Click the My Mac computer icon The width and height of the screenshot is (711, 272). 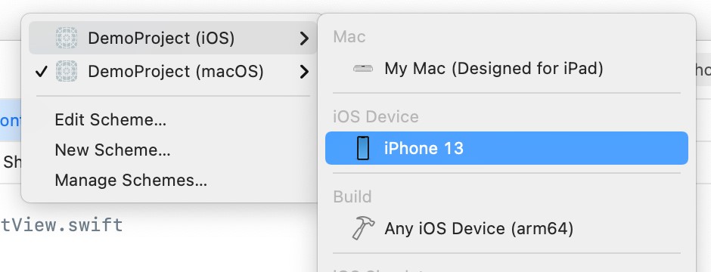coord(363,69)
